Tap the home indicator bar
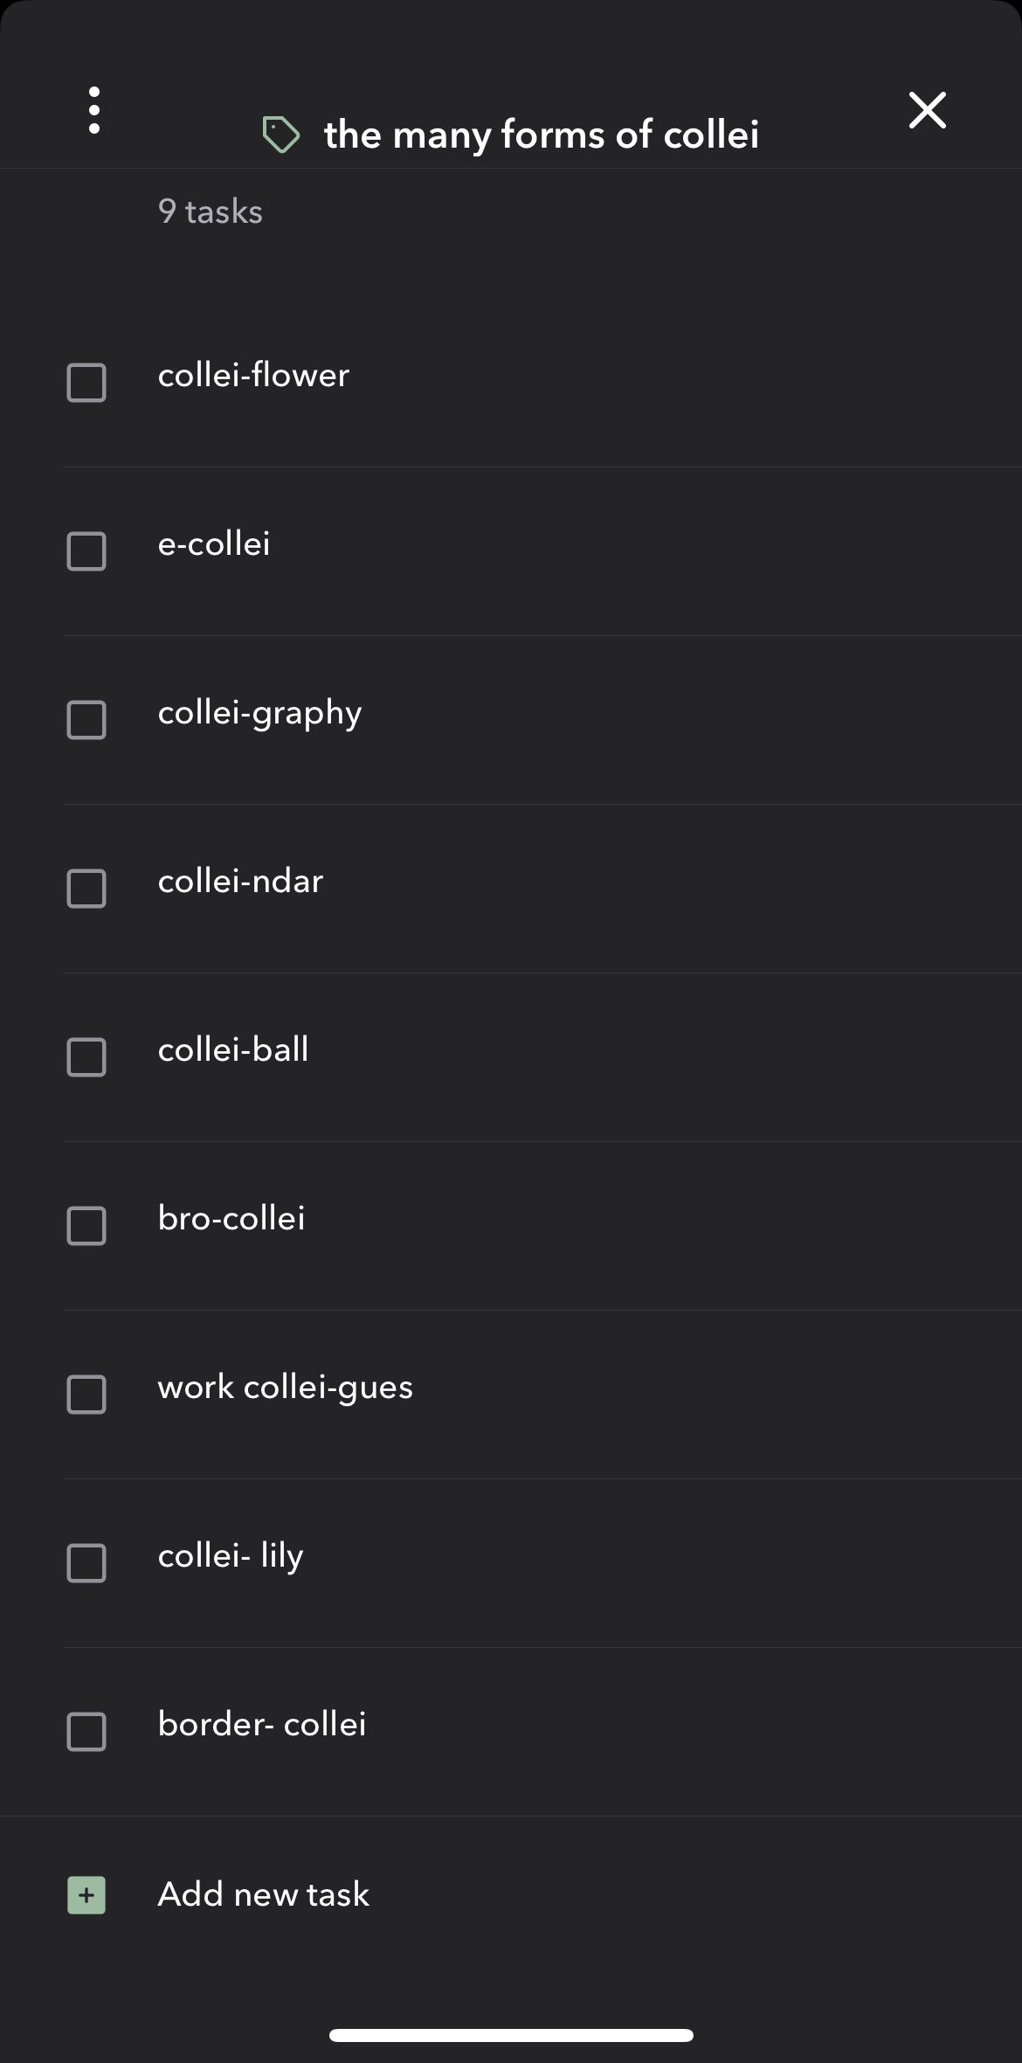 511,2035
